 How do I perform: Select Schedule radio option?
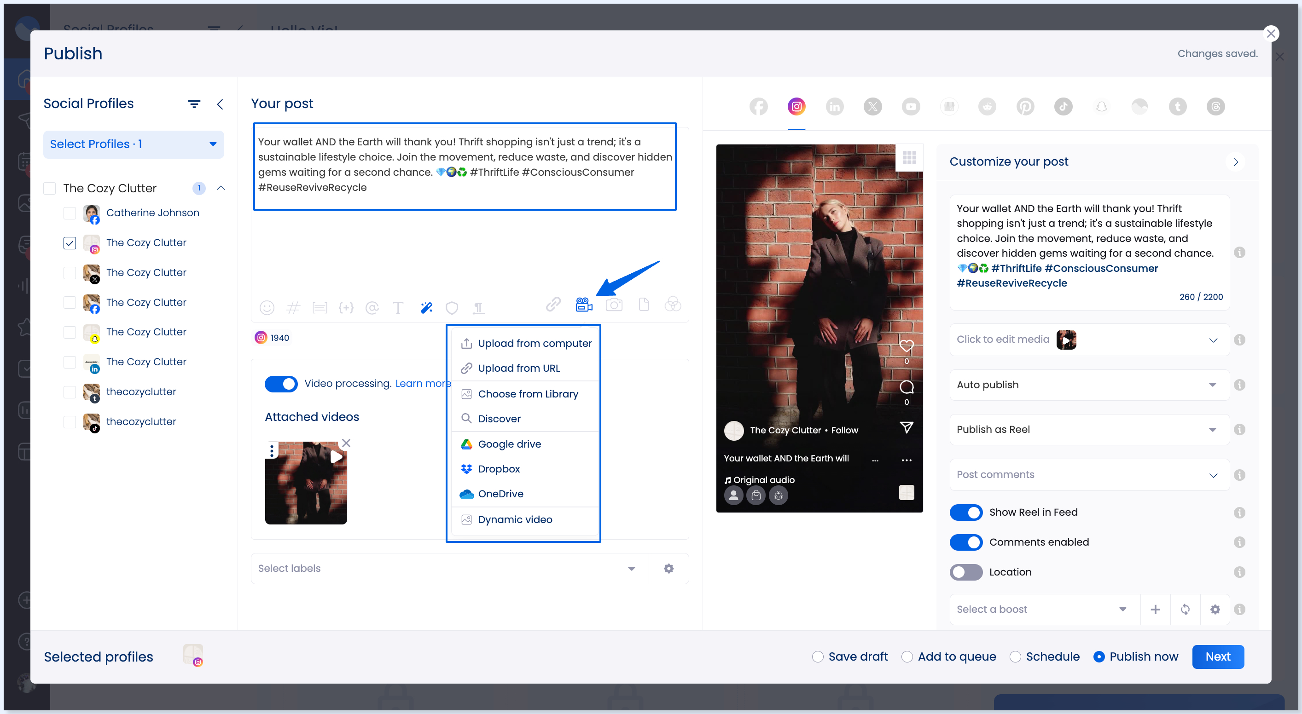click(x=1015, y=656)
